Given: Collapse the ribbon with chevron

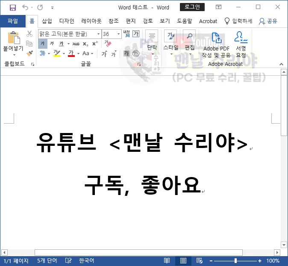Looking at the screenshot, I should (281, 64).
